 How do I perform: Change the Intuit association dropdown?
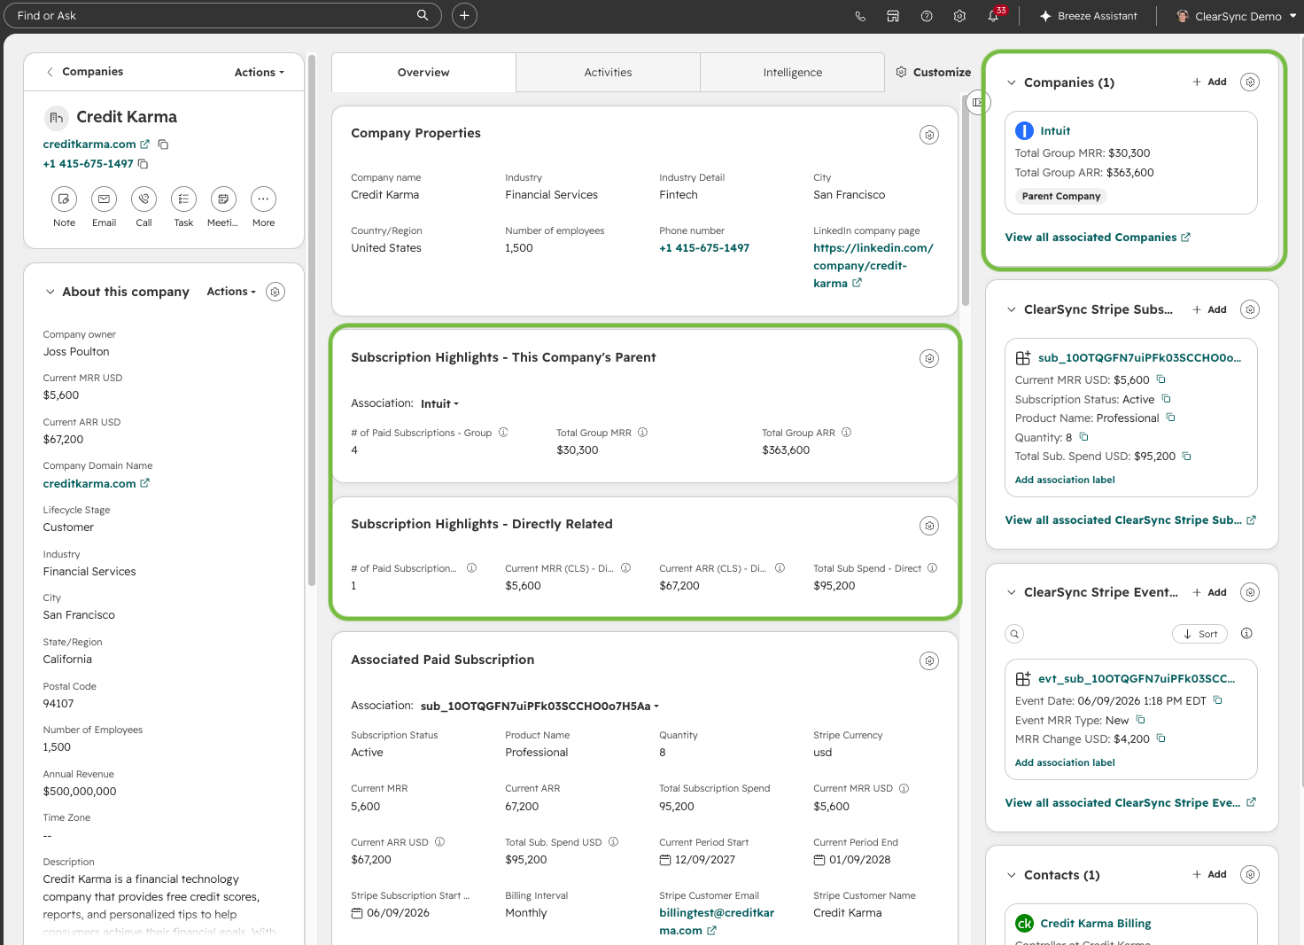(x=439, y=404)
